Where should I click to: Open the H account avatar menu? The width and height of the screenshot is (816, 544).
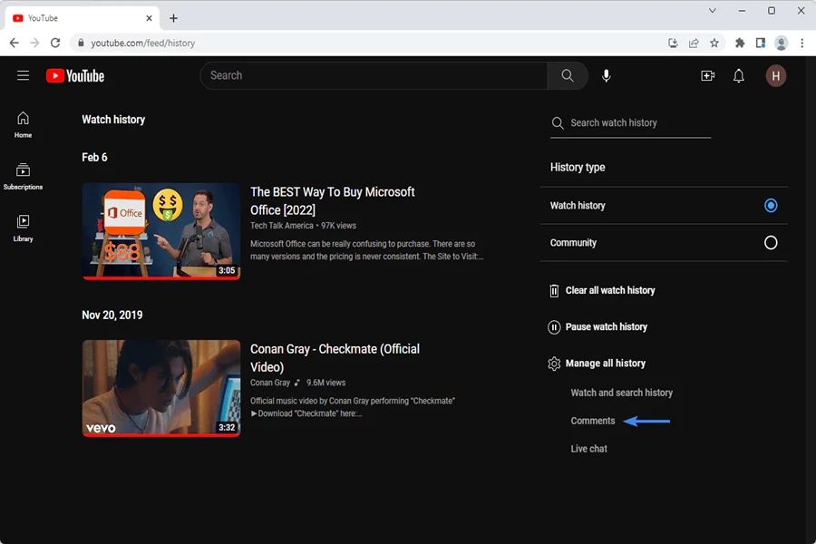tap(775, 76)
